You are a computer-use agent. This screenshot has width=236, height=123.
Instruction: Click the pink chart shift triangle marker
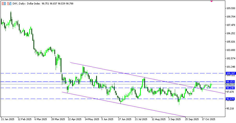click(x=211, y=1)
